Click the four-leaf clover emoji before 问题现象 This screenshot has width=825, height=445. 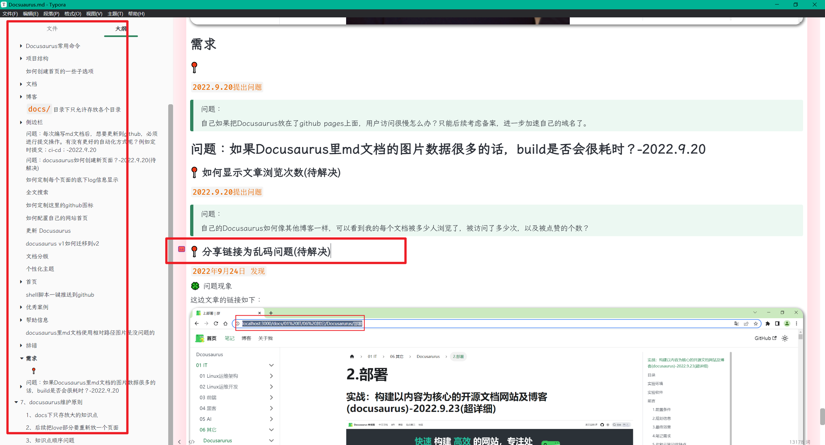195,286
